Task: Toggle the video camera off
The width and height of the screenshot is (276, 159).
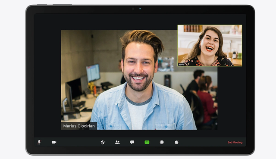Action: point(54,142)
